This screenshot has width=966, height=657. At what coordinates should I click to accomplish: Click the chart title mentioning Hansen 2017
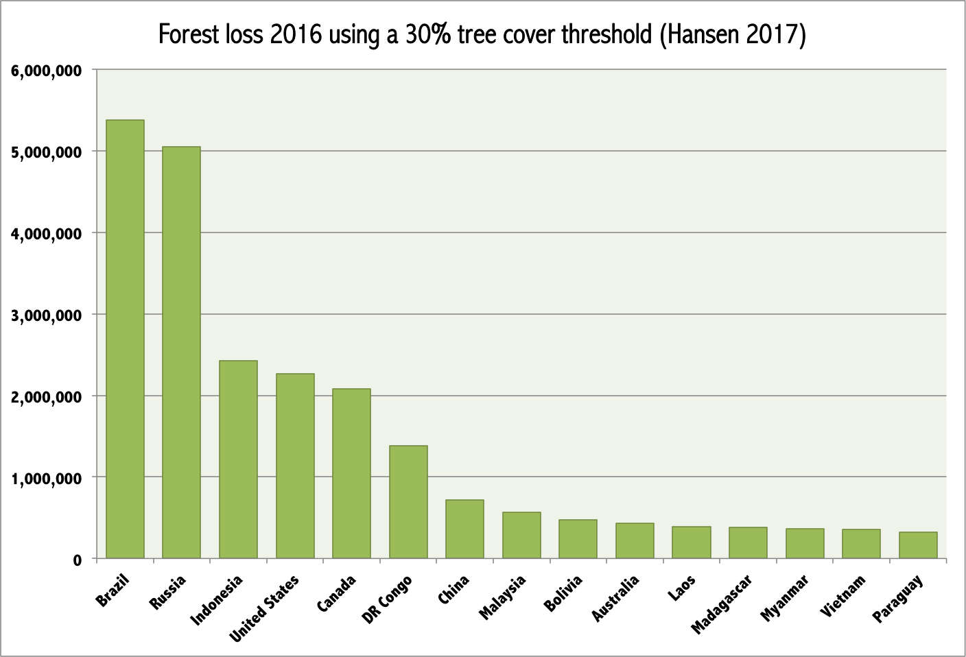click(482, 34)
